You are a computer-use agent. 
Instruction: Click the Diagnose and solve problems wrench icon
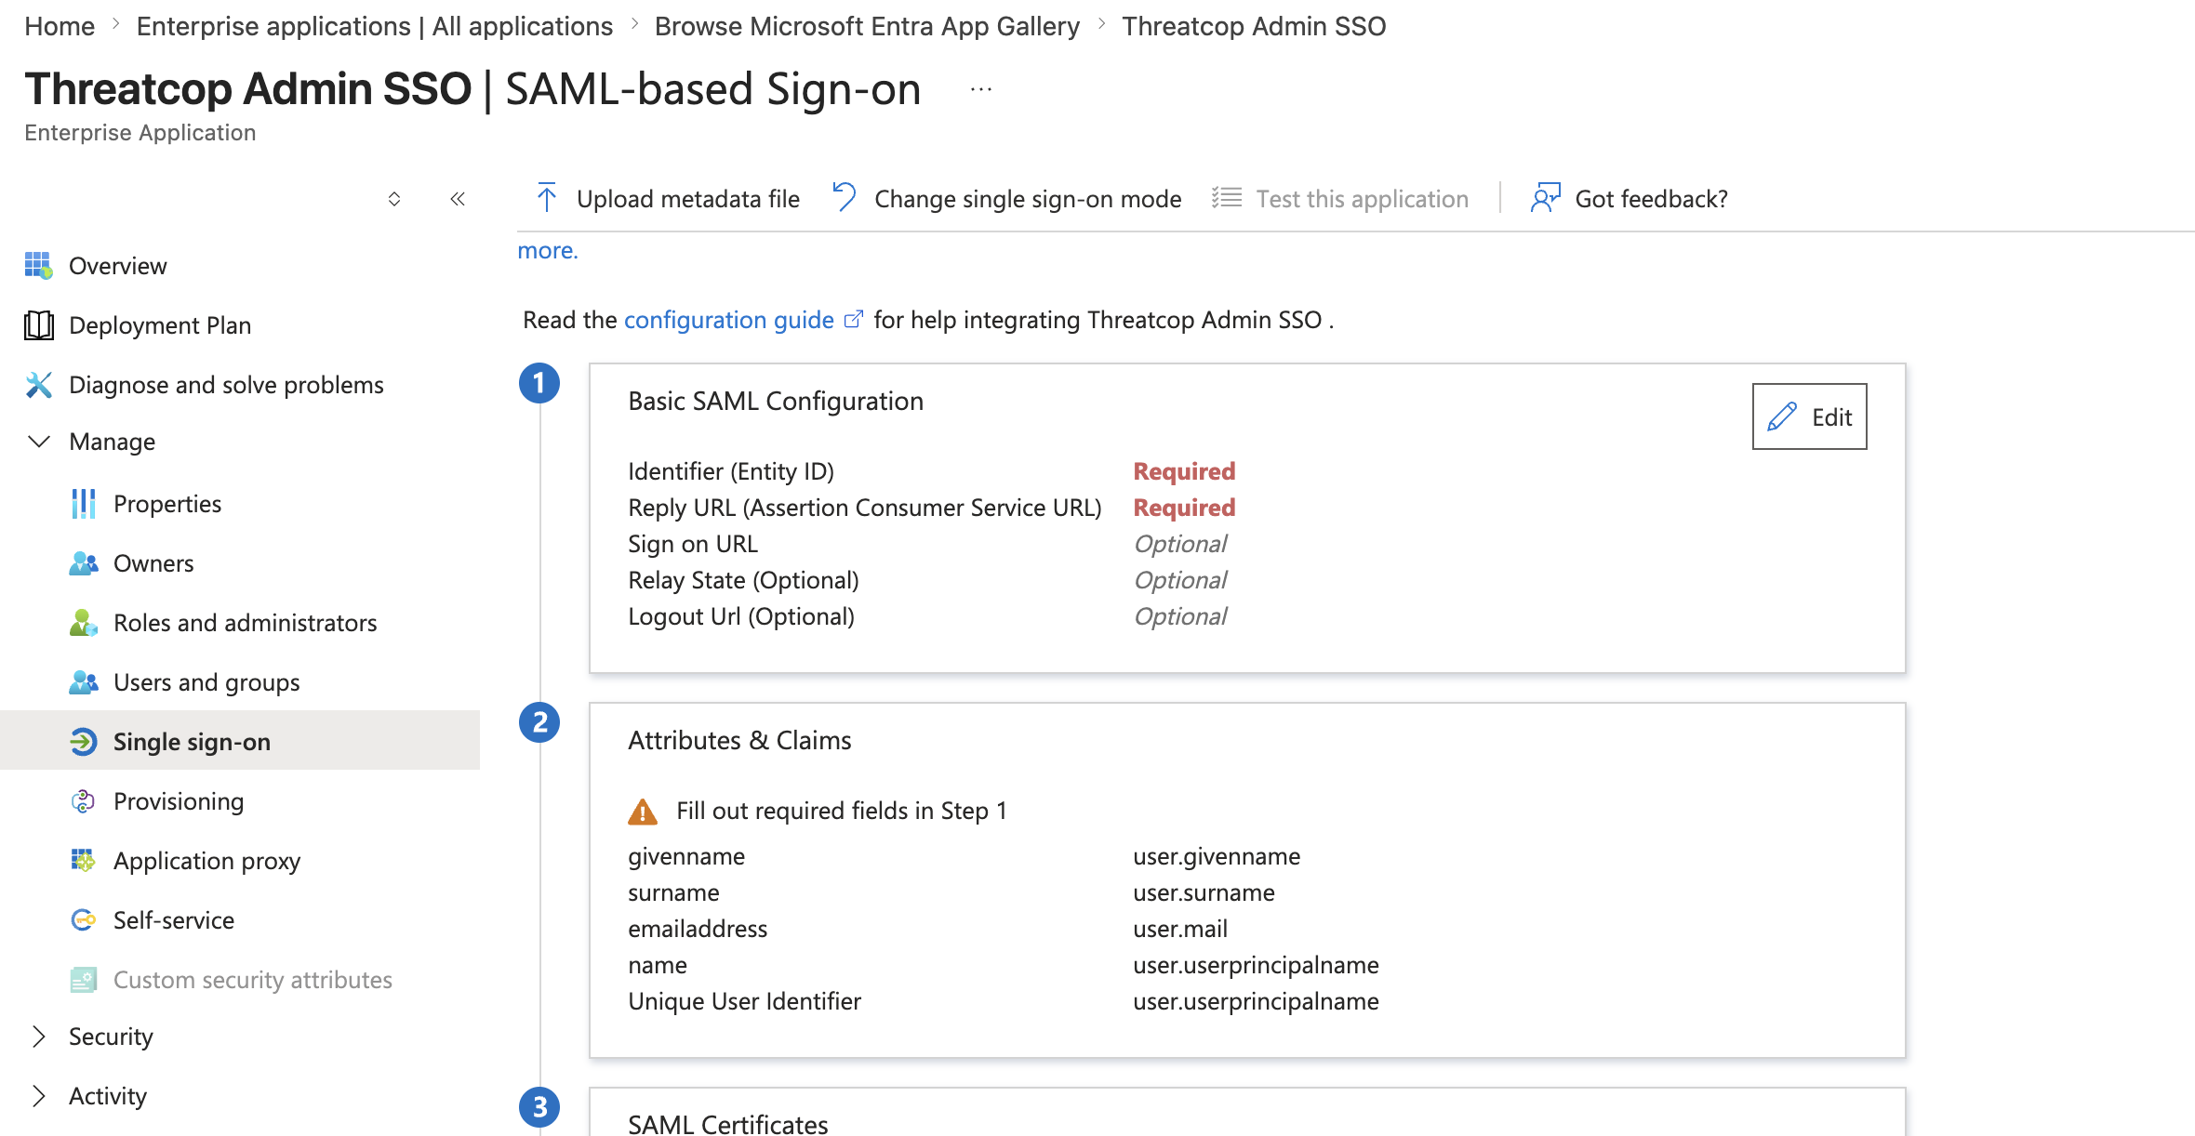pyautogui.click(x=38, y=385)
